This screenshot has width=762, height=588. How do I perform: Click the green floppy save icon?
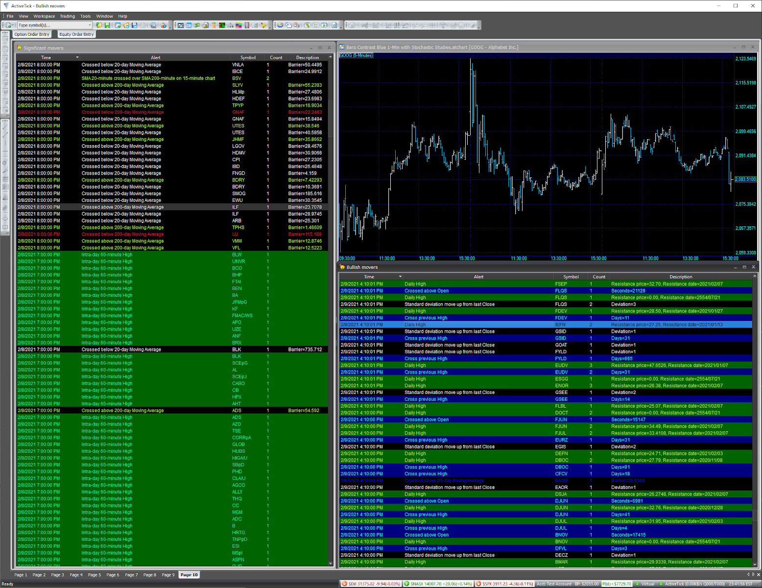(x=107, y=25)
